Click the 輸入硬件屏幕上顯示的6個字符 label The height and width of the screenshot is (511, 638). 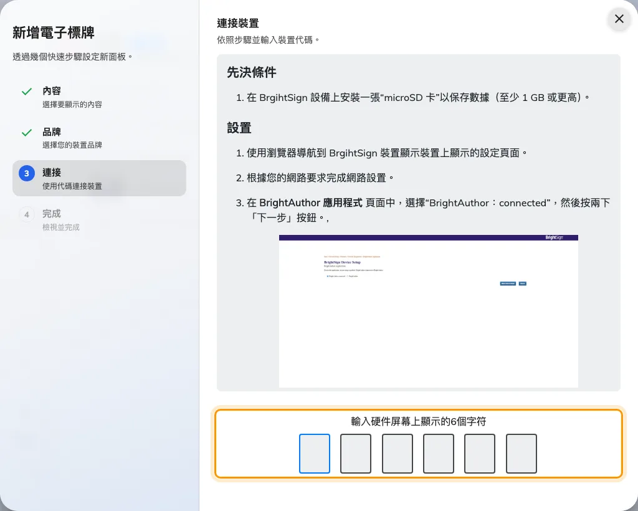pyautogui.click(x=419, y=421)
